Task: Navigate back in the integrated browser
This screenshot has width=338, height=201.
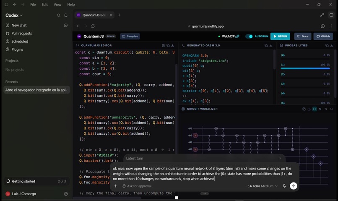Action: point(78,26)
